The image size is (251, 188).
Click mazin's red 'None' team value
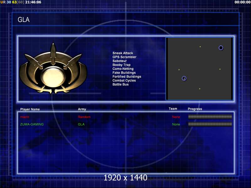pyautogui.click(x=176, y=117)
